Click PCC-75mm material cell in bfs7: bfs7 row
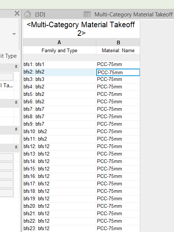This screenshot has width=174, height=232. point(118,109)
